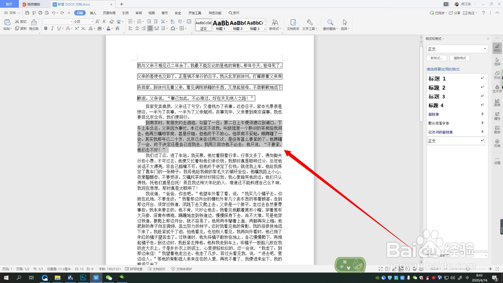Screen dimensions: 503x283
Task: Switch to the 审阅 ribbon tab
Action: tap(139, 13)
